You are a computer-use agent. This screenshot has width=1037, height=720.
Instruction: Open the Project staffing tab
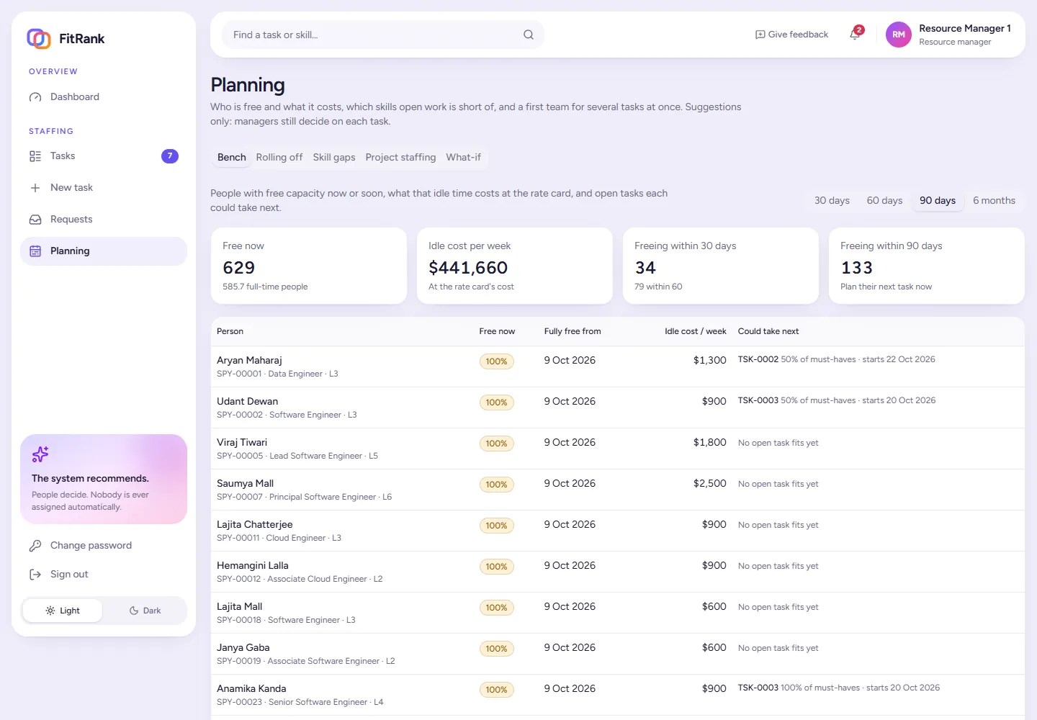400,158
